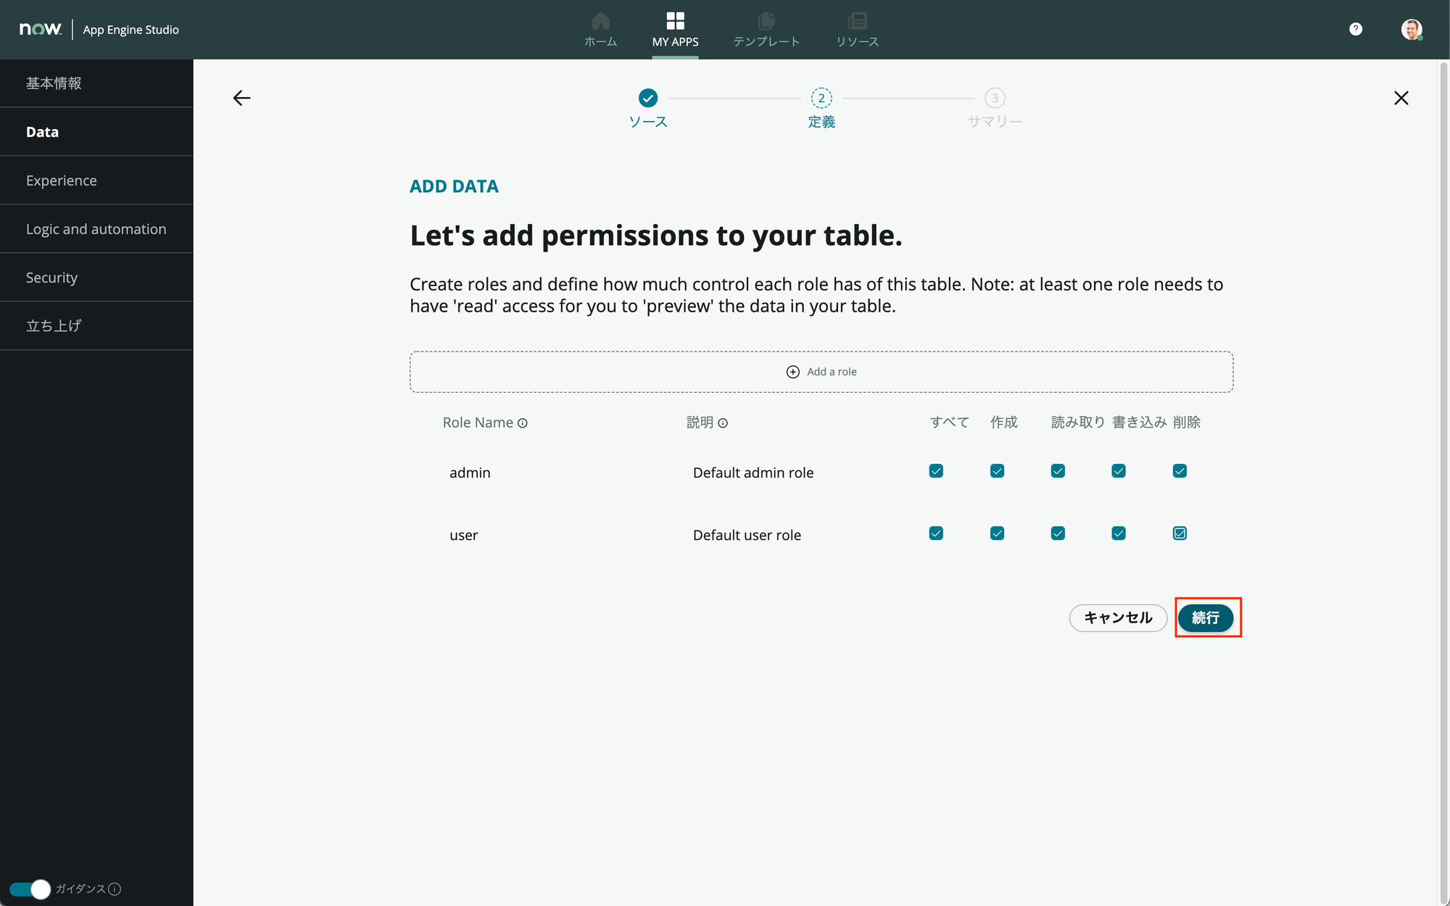Open Experience in the sidebar
Viewport: 1450px width, 906px height.
coord(96,180)
